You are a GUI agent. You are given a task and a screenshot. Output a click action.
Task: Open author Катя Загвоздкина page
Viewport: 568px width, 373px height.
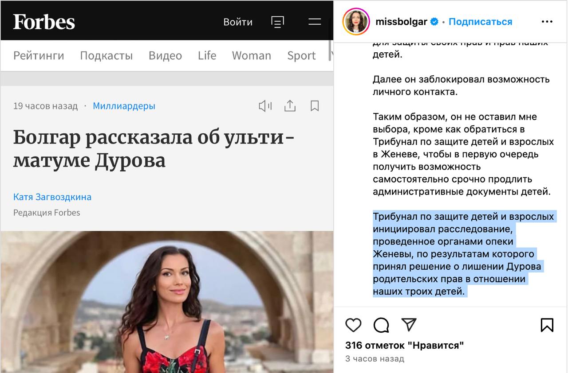tap(52, 197)
